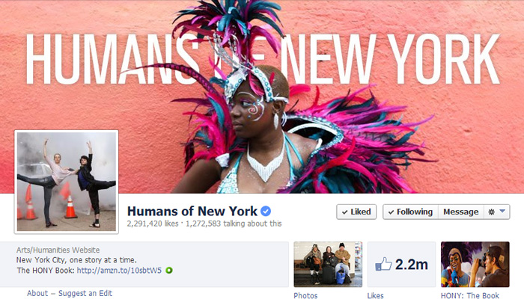Open the HONY: The Book tab thumbnail
524x308 pixels.
pos(475,265)
